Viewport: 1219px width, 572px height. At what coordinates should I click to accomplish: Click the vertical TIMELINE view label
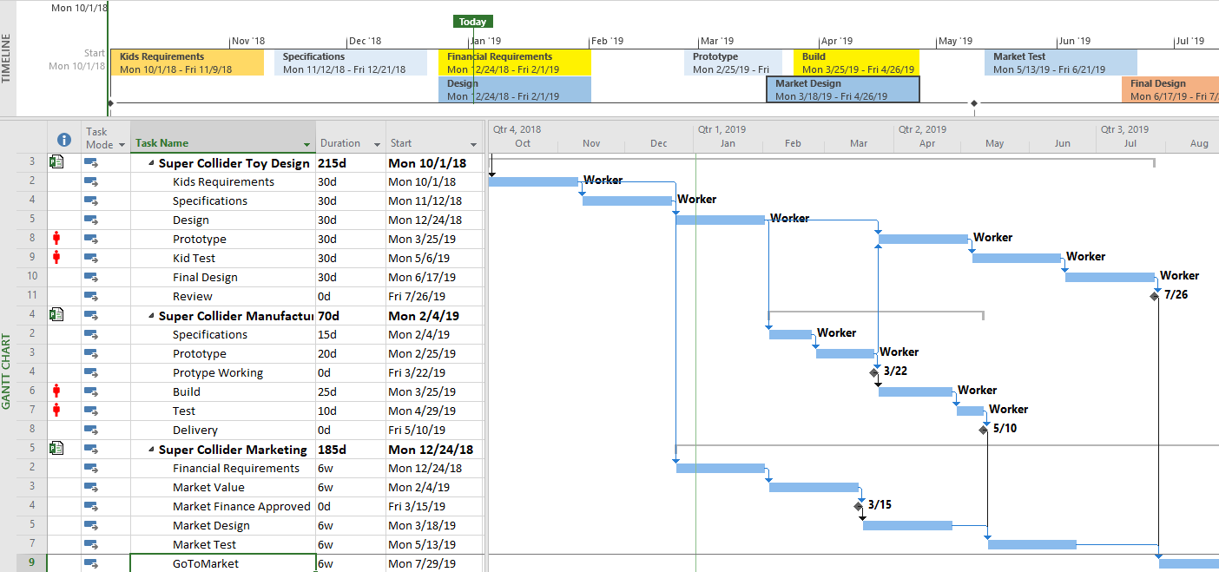[8, 58]
